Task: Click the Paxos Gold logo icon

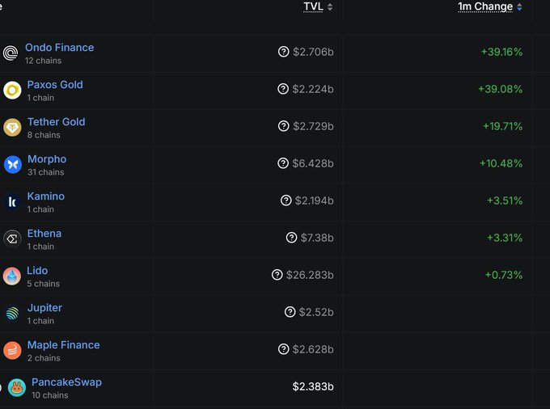Action: point(12,91)
